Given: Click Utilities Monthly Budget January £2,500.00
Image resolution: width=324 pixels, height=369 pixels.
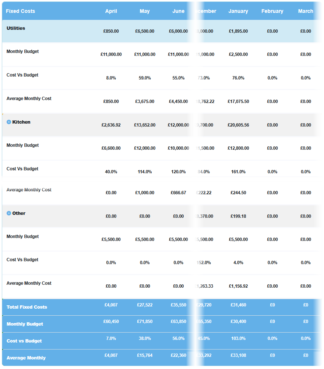Looking at the screenshot, I should click(x=238, y=54).
